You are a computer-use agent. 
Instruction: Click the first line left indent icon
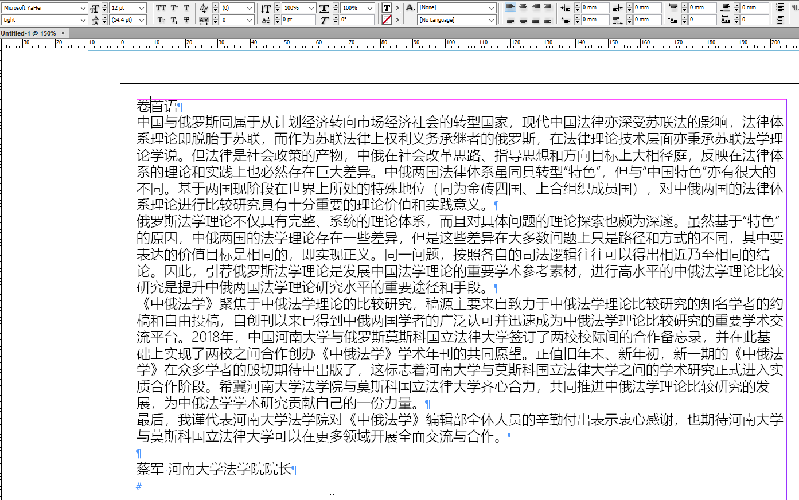point(565,20)
